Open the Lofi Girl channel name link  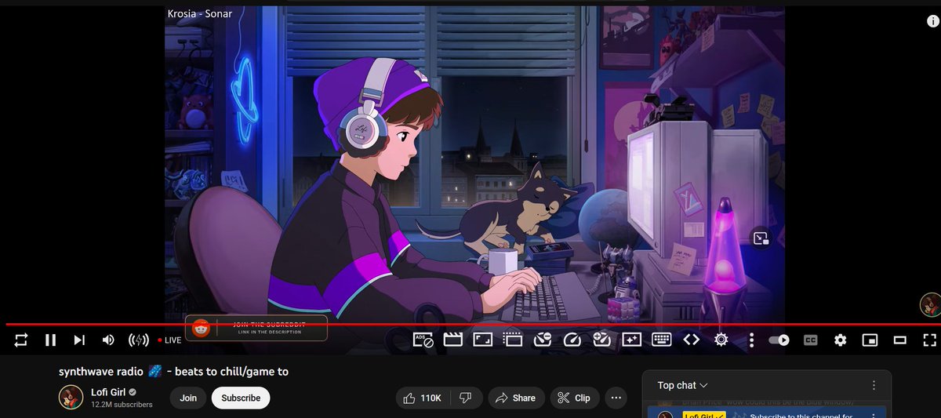[x=110, y=392]
